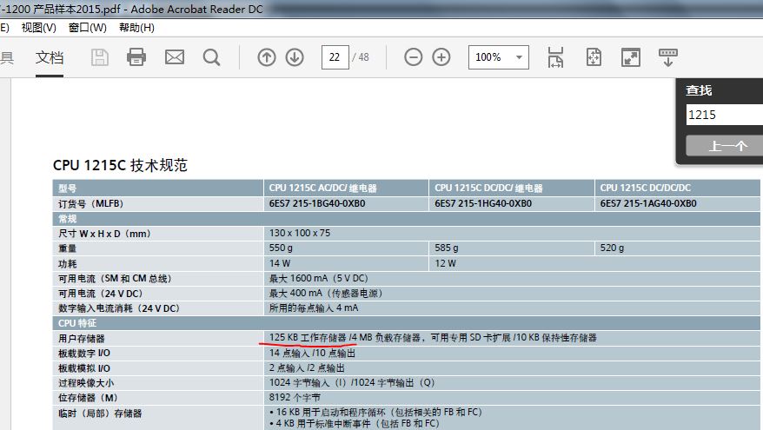The image size is (763, 430).
Task: Open the 窗口(W) menu
Action: click(88, 28)
